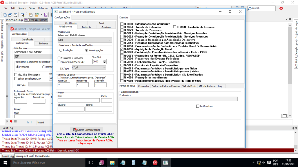Open the Debug Layout dropdown in IDE
298x167 pixels.
[x=229, y=8]
